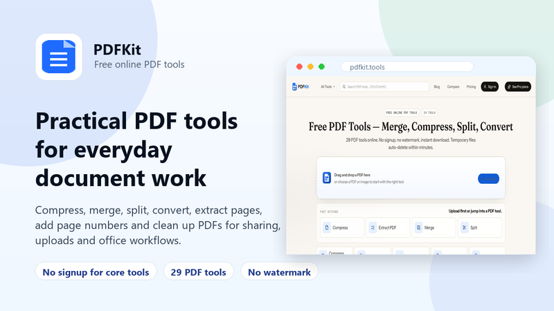The height and width of the screenshot is (311, 554).
Task: Click the Upload first or jump into text
Action: tap(475, 211)
